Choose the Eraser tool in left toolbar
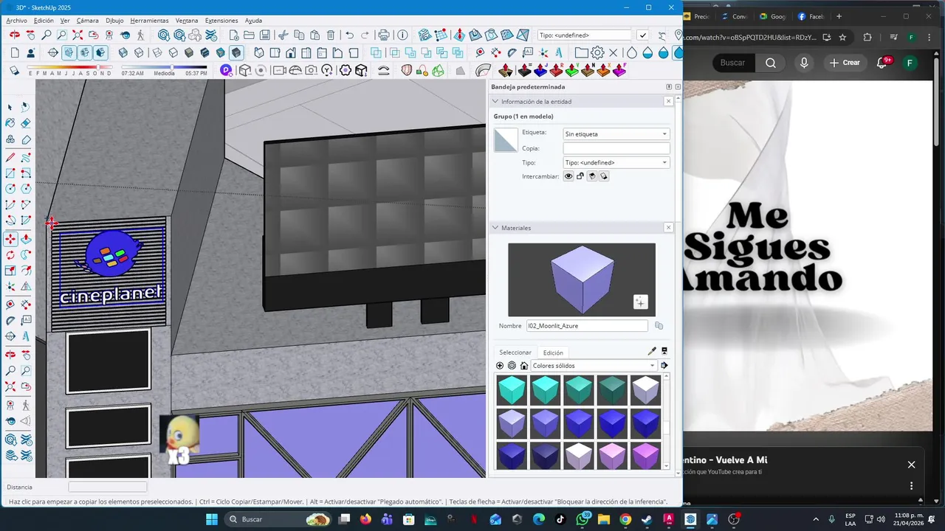The width and height of the screenshot is (945, 531). (26, 123)
